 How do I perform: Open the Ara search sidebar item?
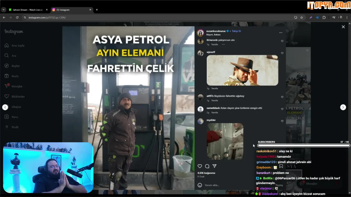(x=10, y=56)
